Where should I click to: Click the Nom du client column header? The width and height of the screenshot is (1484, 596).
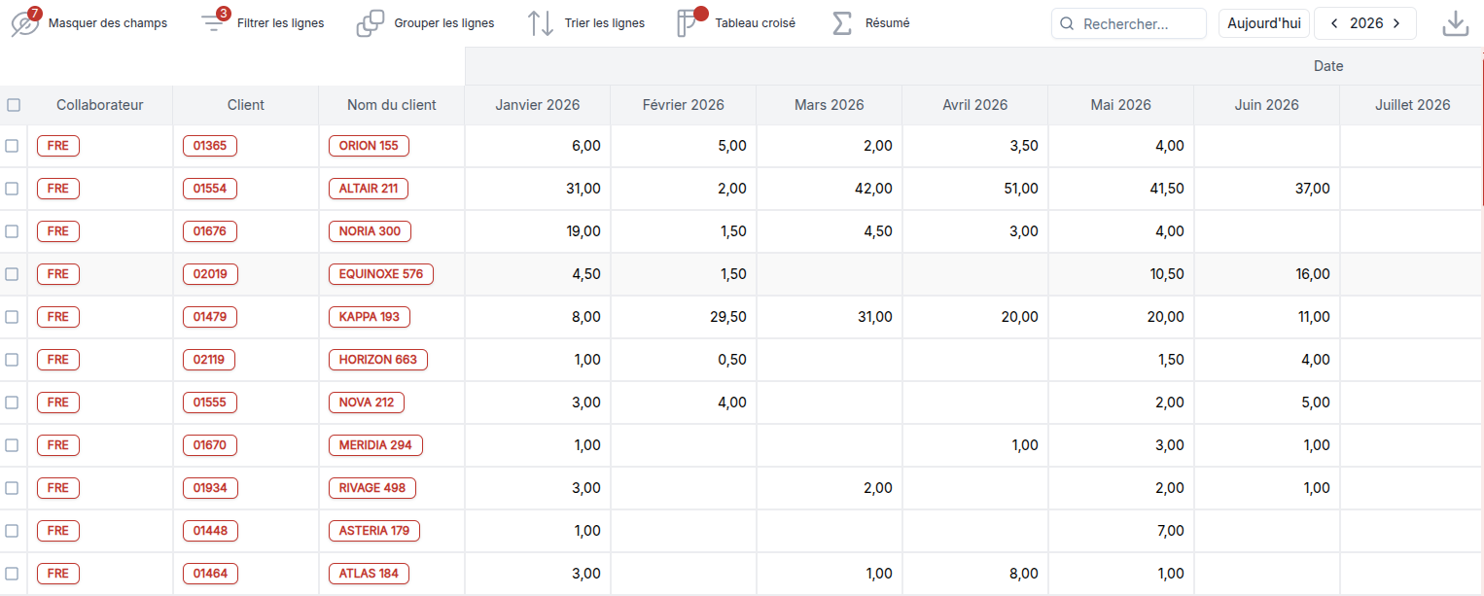tap(392, 105)
